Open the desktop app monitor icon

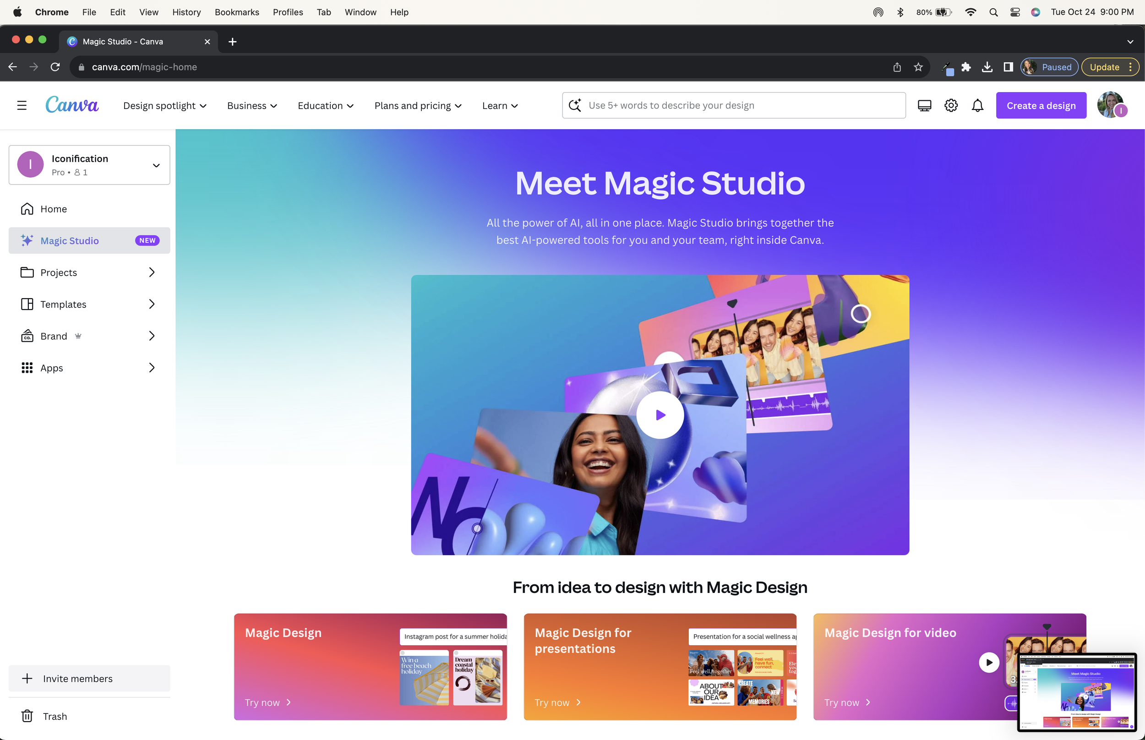point(924,105)
